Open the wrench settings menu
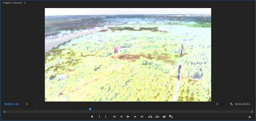256x121 pixels. [231, 104]
